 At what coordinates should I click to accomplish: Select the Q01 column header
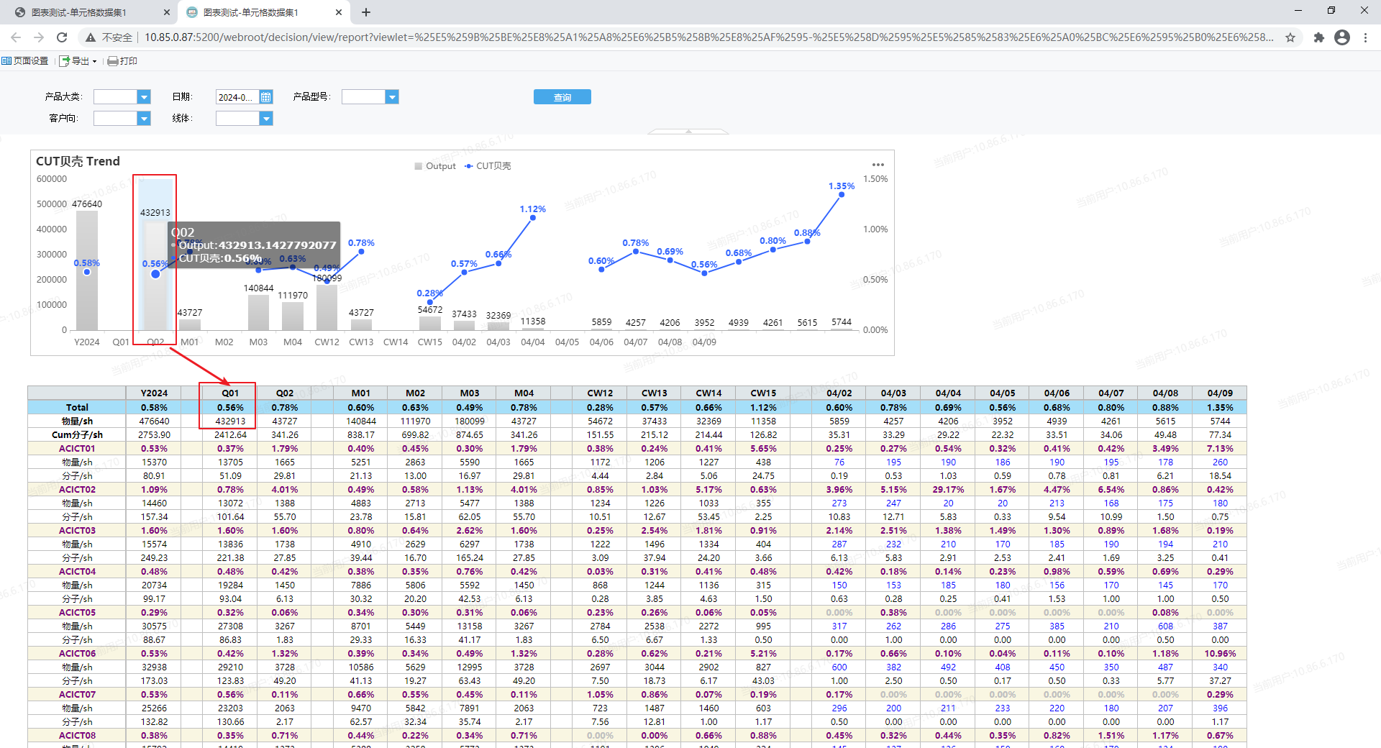230,393
